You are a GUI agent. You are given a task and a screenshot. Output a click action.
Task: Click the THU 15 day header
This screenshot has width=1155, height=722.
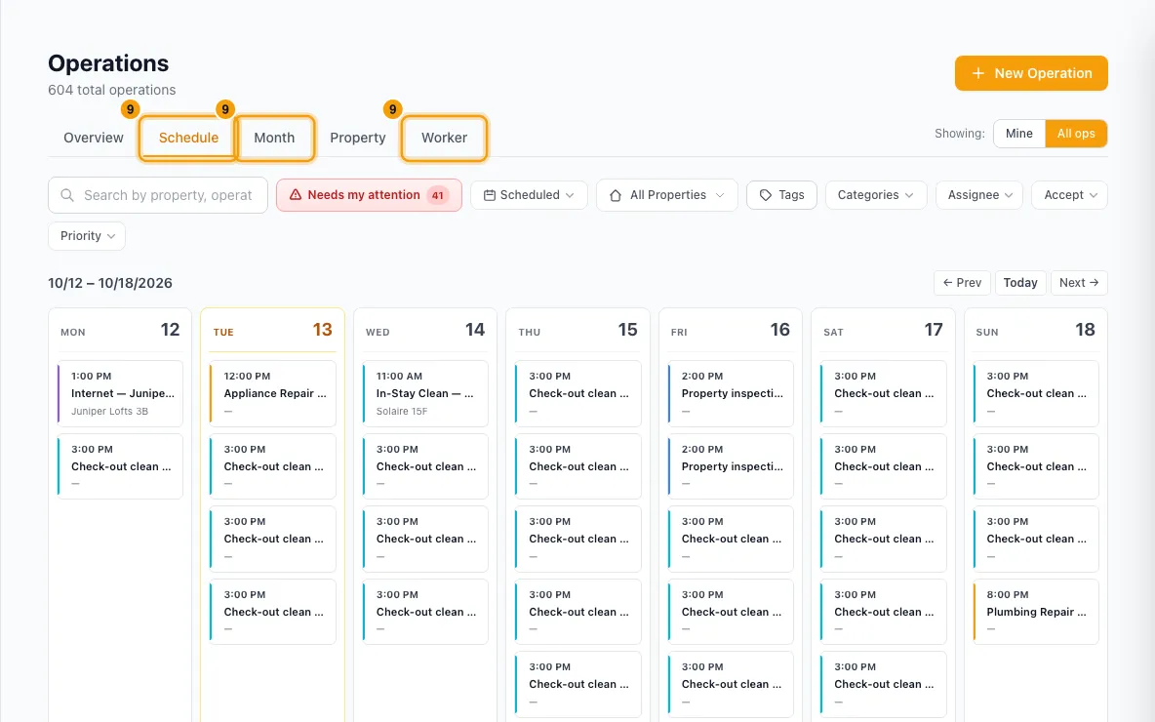click(577, 330)
